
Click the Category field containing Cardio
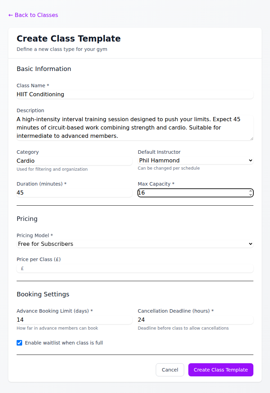74,161
